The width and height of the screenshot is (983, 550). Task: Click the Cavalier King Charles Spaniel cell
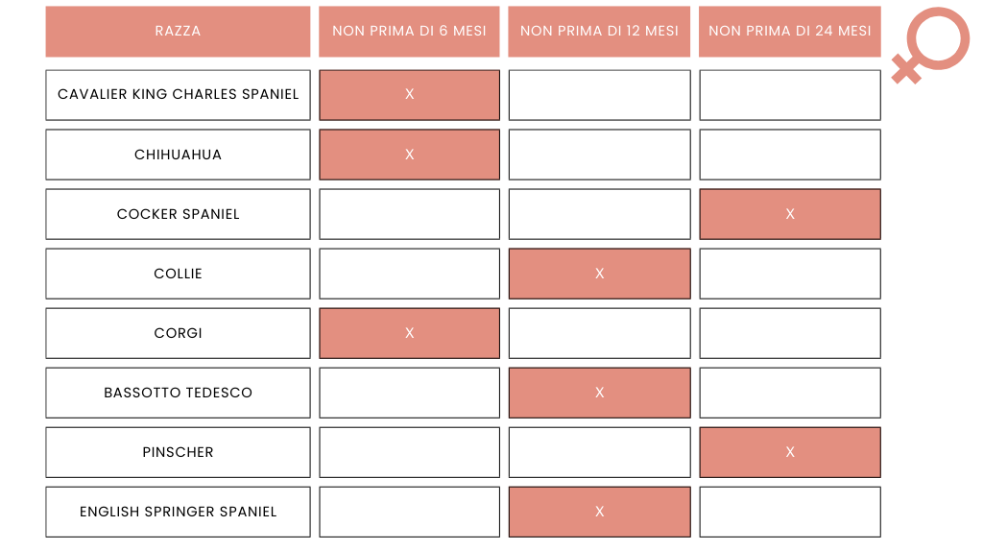click(178, 94)
